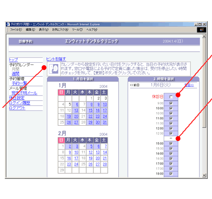Click the scrollbar up arrow
The image size is (212, 199).
coord(204,36)
